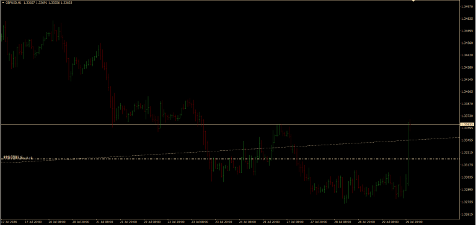Viewport: 476px width, 225px height.
Task: Click the order label text on the dash-dot line
Action: (18, 157)
